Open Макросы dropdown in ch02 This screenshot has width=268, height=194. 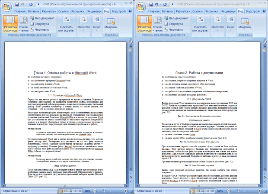(245, 24)
